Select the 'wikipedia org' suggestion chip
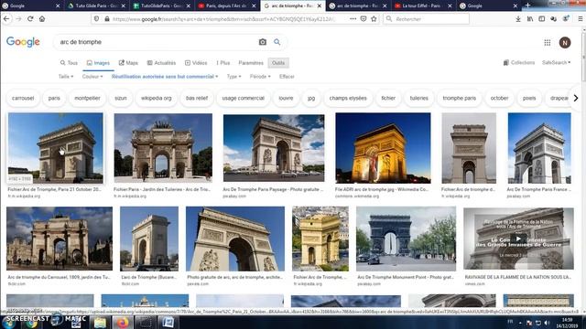The image size is (586, 329). 157,98
